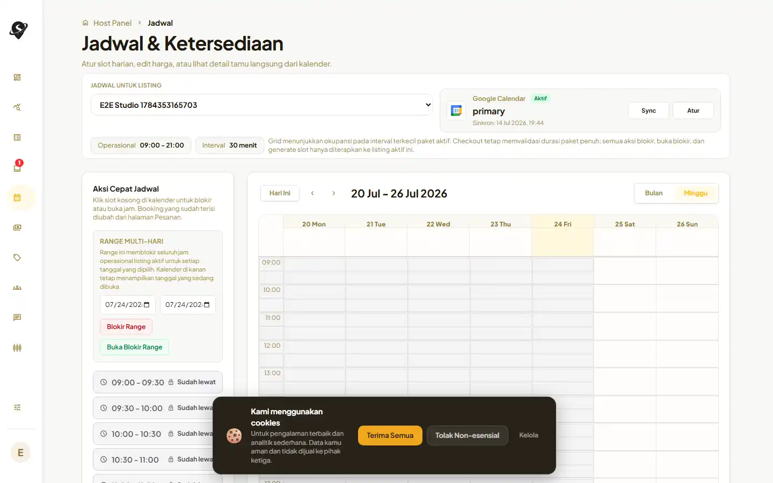Click the 09:00 time label in calendar
Screen dimensions: 773x483
tap(271, 262)
